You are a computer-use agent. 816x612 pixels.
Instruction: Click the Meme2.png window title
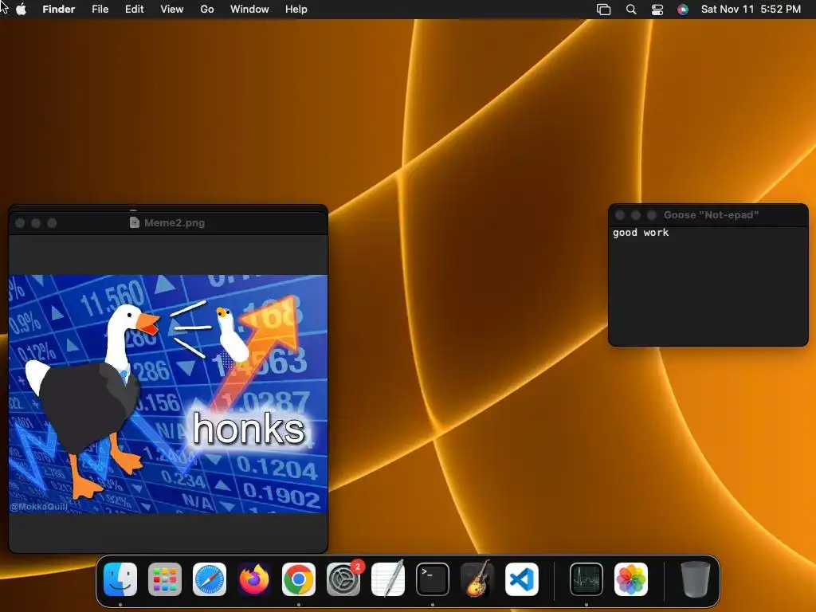click(x=175, y=223)
